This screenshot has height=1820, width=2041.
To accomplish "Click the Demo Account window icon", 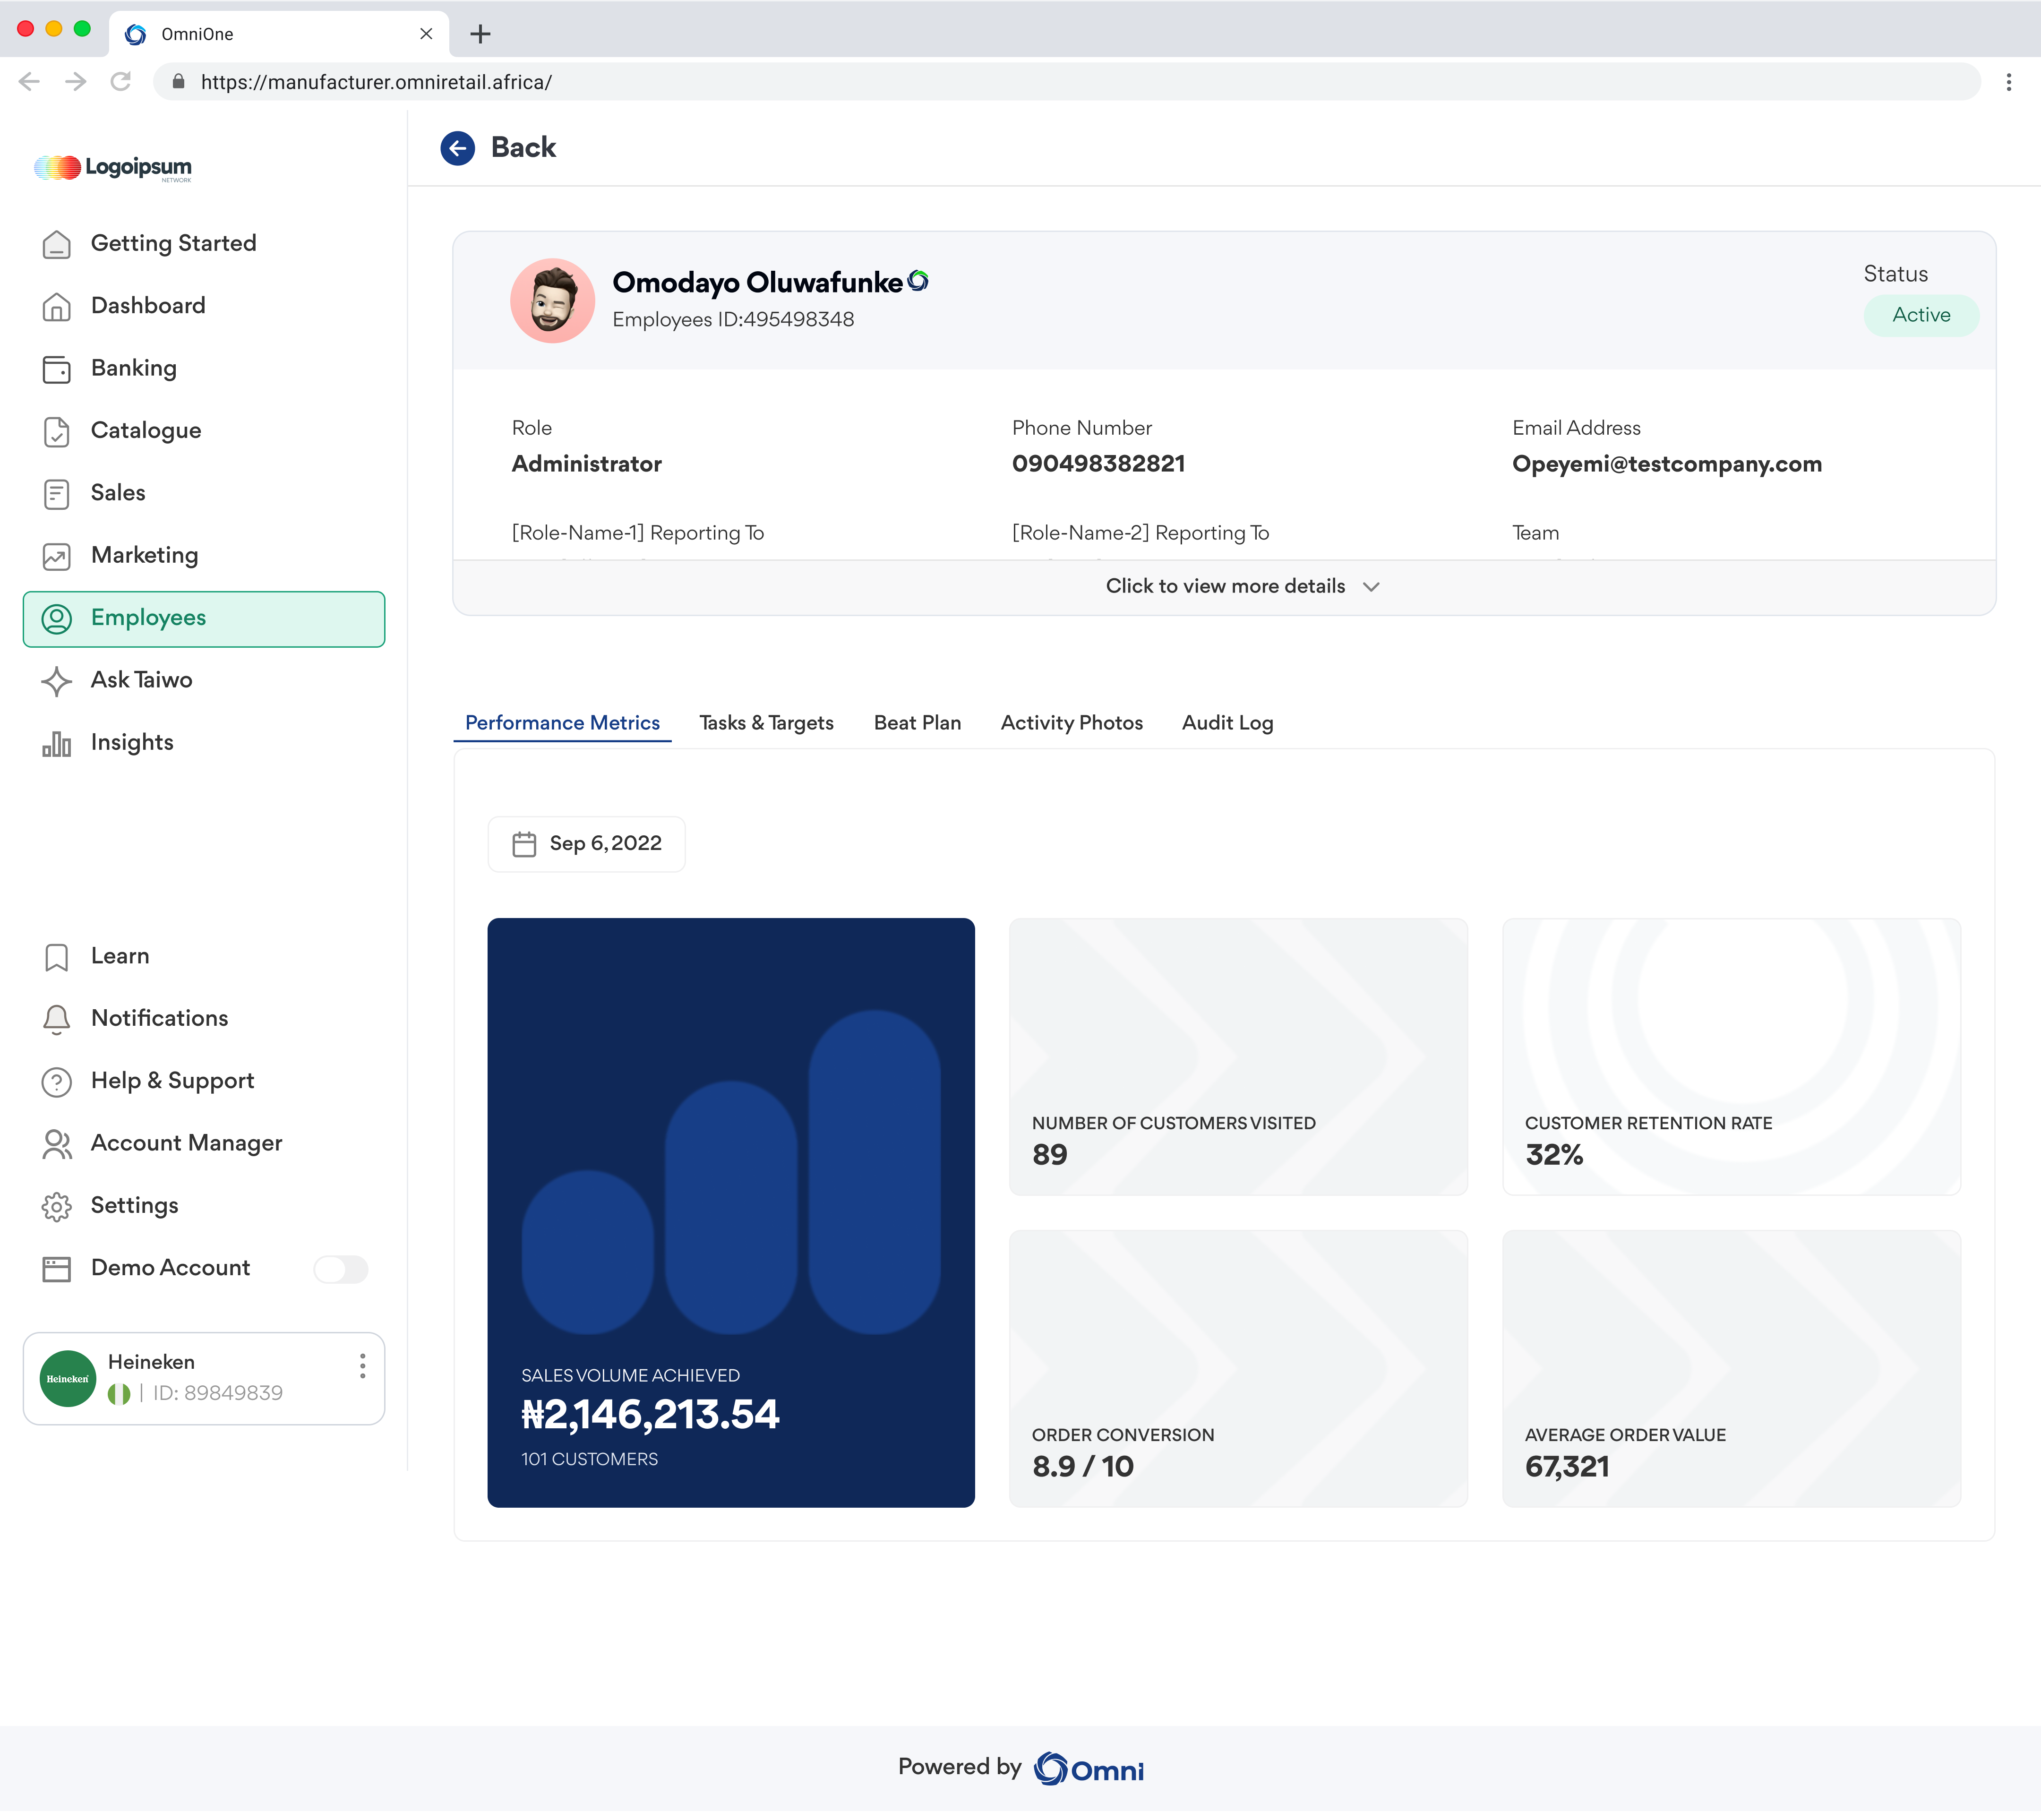I will (x=57, y=1269).
